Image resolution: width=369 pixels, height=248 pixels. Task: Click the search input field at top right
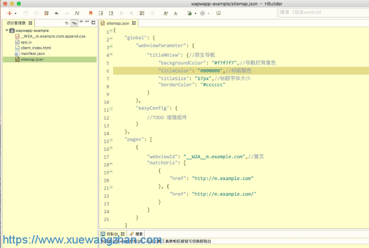click(322, 12)
